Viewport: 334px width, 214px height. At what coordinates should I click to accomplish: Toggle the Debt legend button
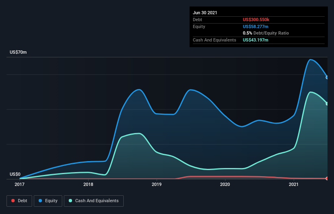[20, 201]
